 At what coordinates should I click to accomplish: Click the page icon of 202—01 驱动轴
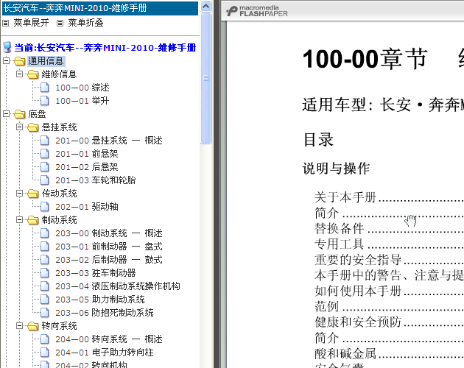pos(45,207)
